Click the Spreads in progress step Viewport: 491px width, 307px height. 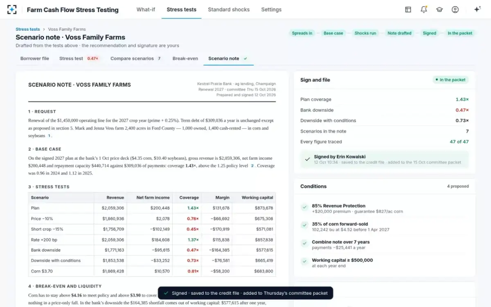302,33
